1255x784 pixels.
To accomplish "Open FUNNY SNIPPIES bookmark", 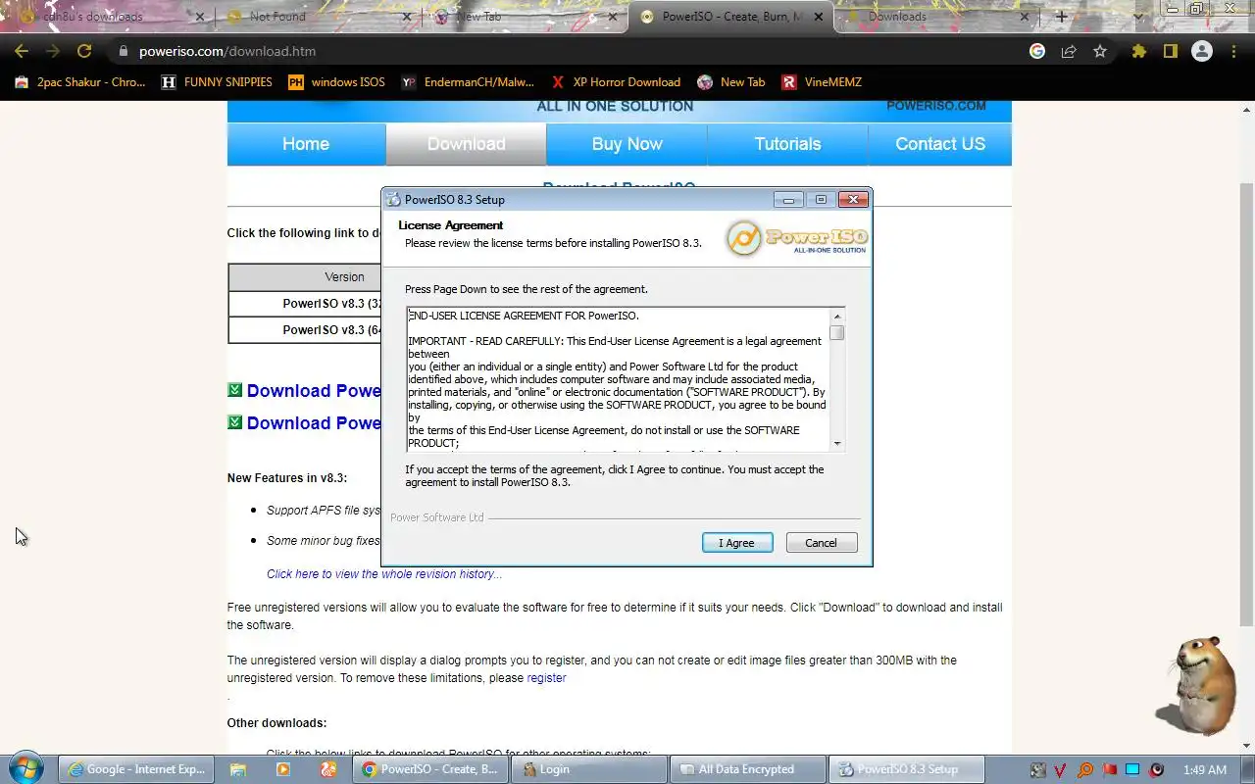I will click(x=218, y=82).
